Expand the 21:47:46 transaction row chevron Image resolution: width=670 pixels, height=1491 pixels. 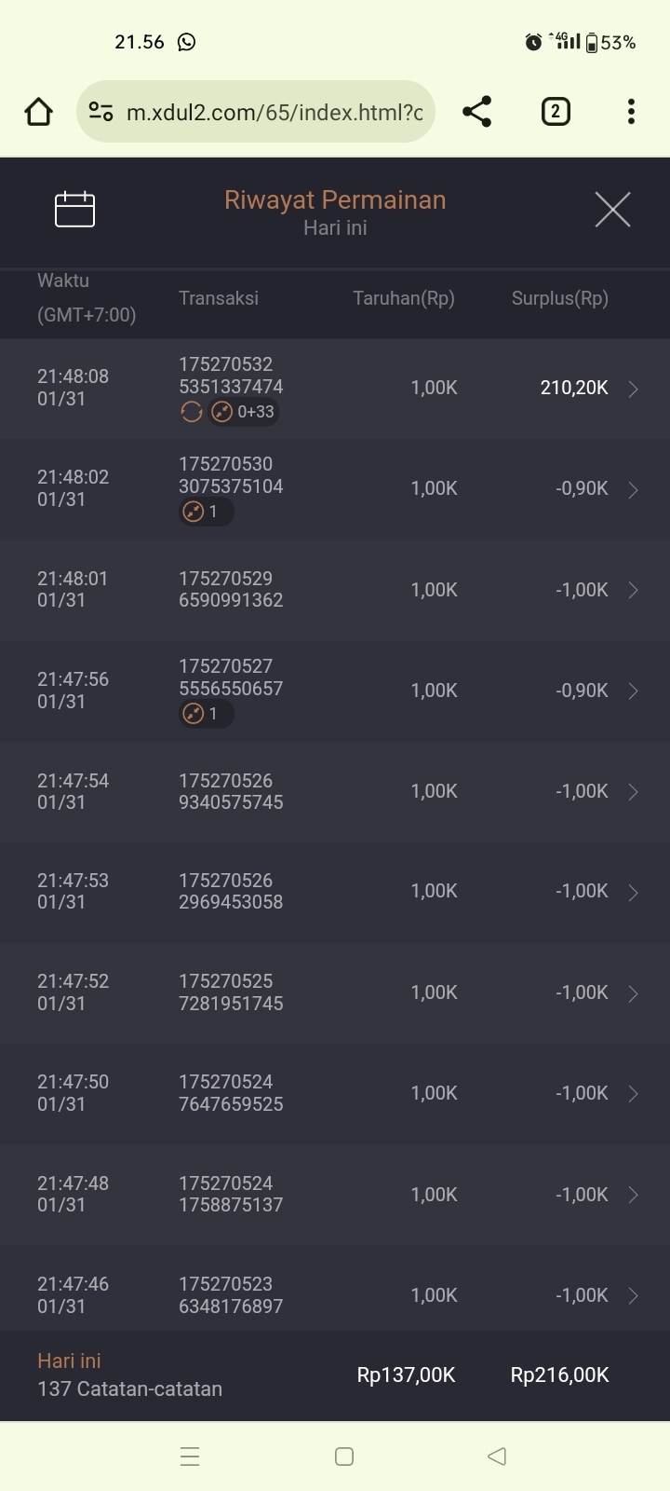633,1295
